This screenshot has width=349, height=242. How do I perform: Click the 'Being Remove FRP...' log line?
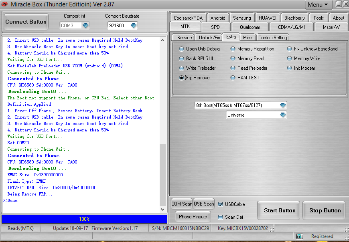(30, 194)
